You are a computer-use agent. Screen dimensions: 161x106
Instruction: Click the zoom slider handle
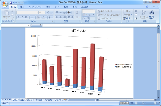(143, 103)
